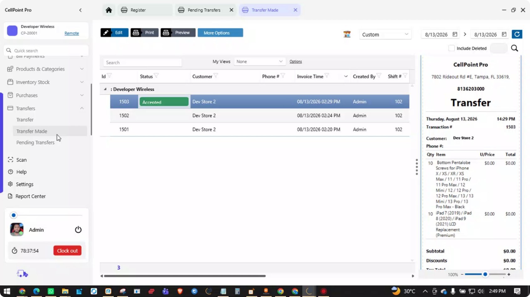
Task: Click the power logout icon beside Admin
Action: (78, 230)
